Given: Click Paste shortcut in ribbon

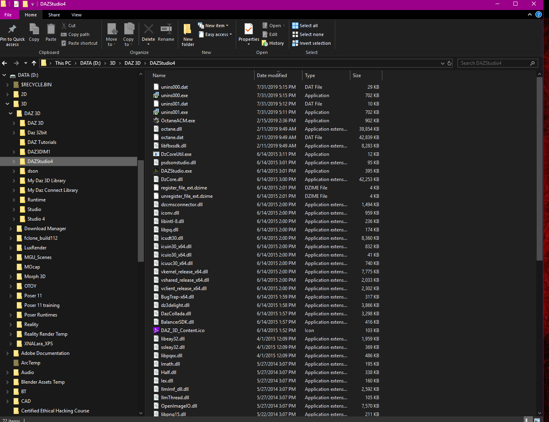Looking at the screenshot, I should [x=79, y=43].
